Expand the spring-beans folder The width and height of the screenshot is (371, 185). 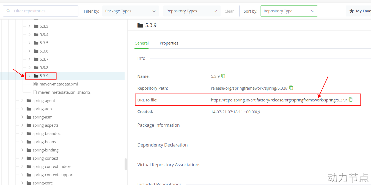coord(22,142)
